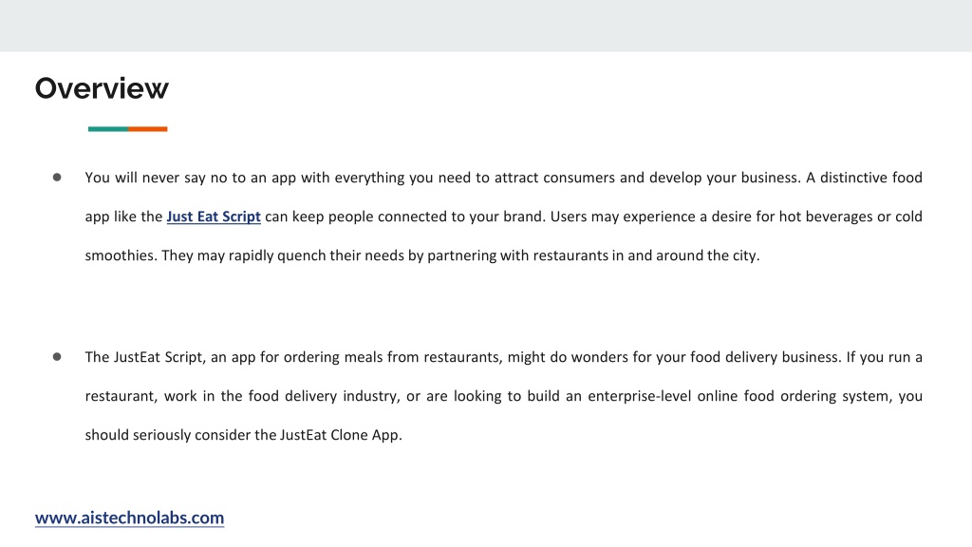
Task: Open the Just Eat Script hyperlink
Action: 214,217
